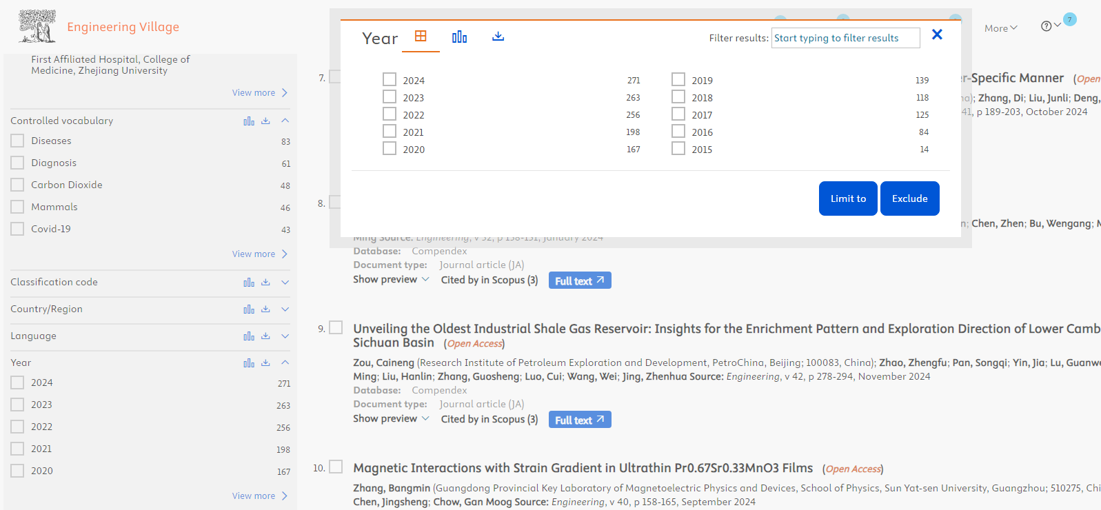Check the 2019 checkbox in Year popup

coord(678,80)
